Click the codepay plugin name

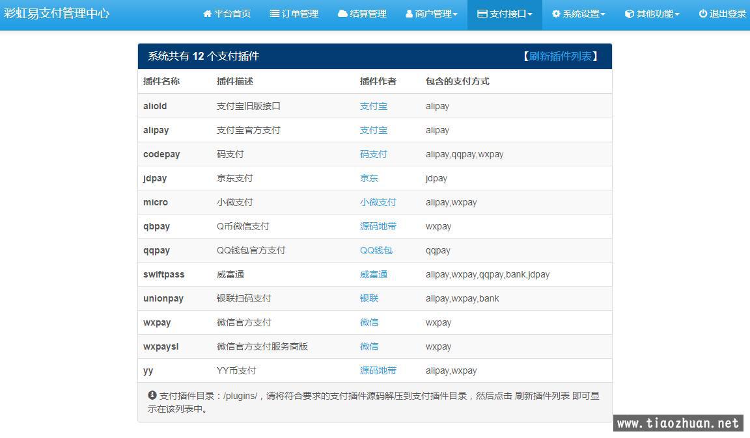pos(161,154)
